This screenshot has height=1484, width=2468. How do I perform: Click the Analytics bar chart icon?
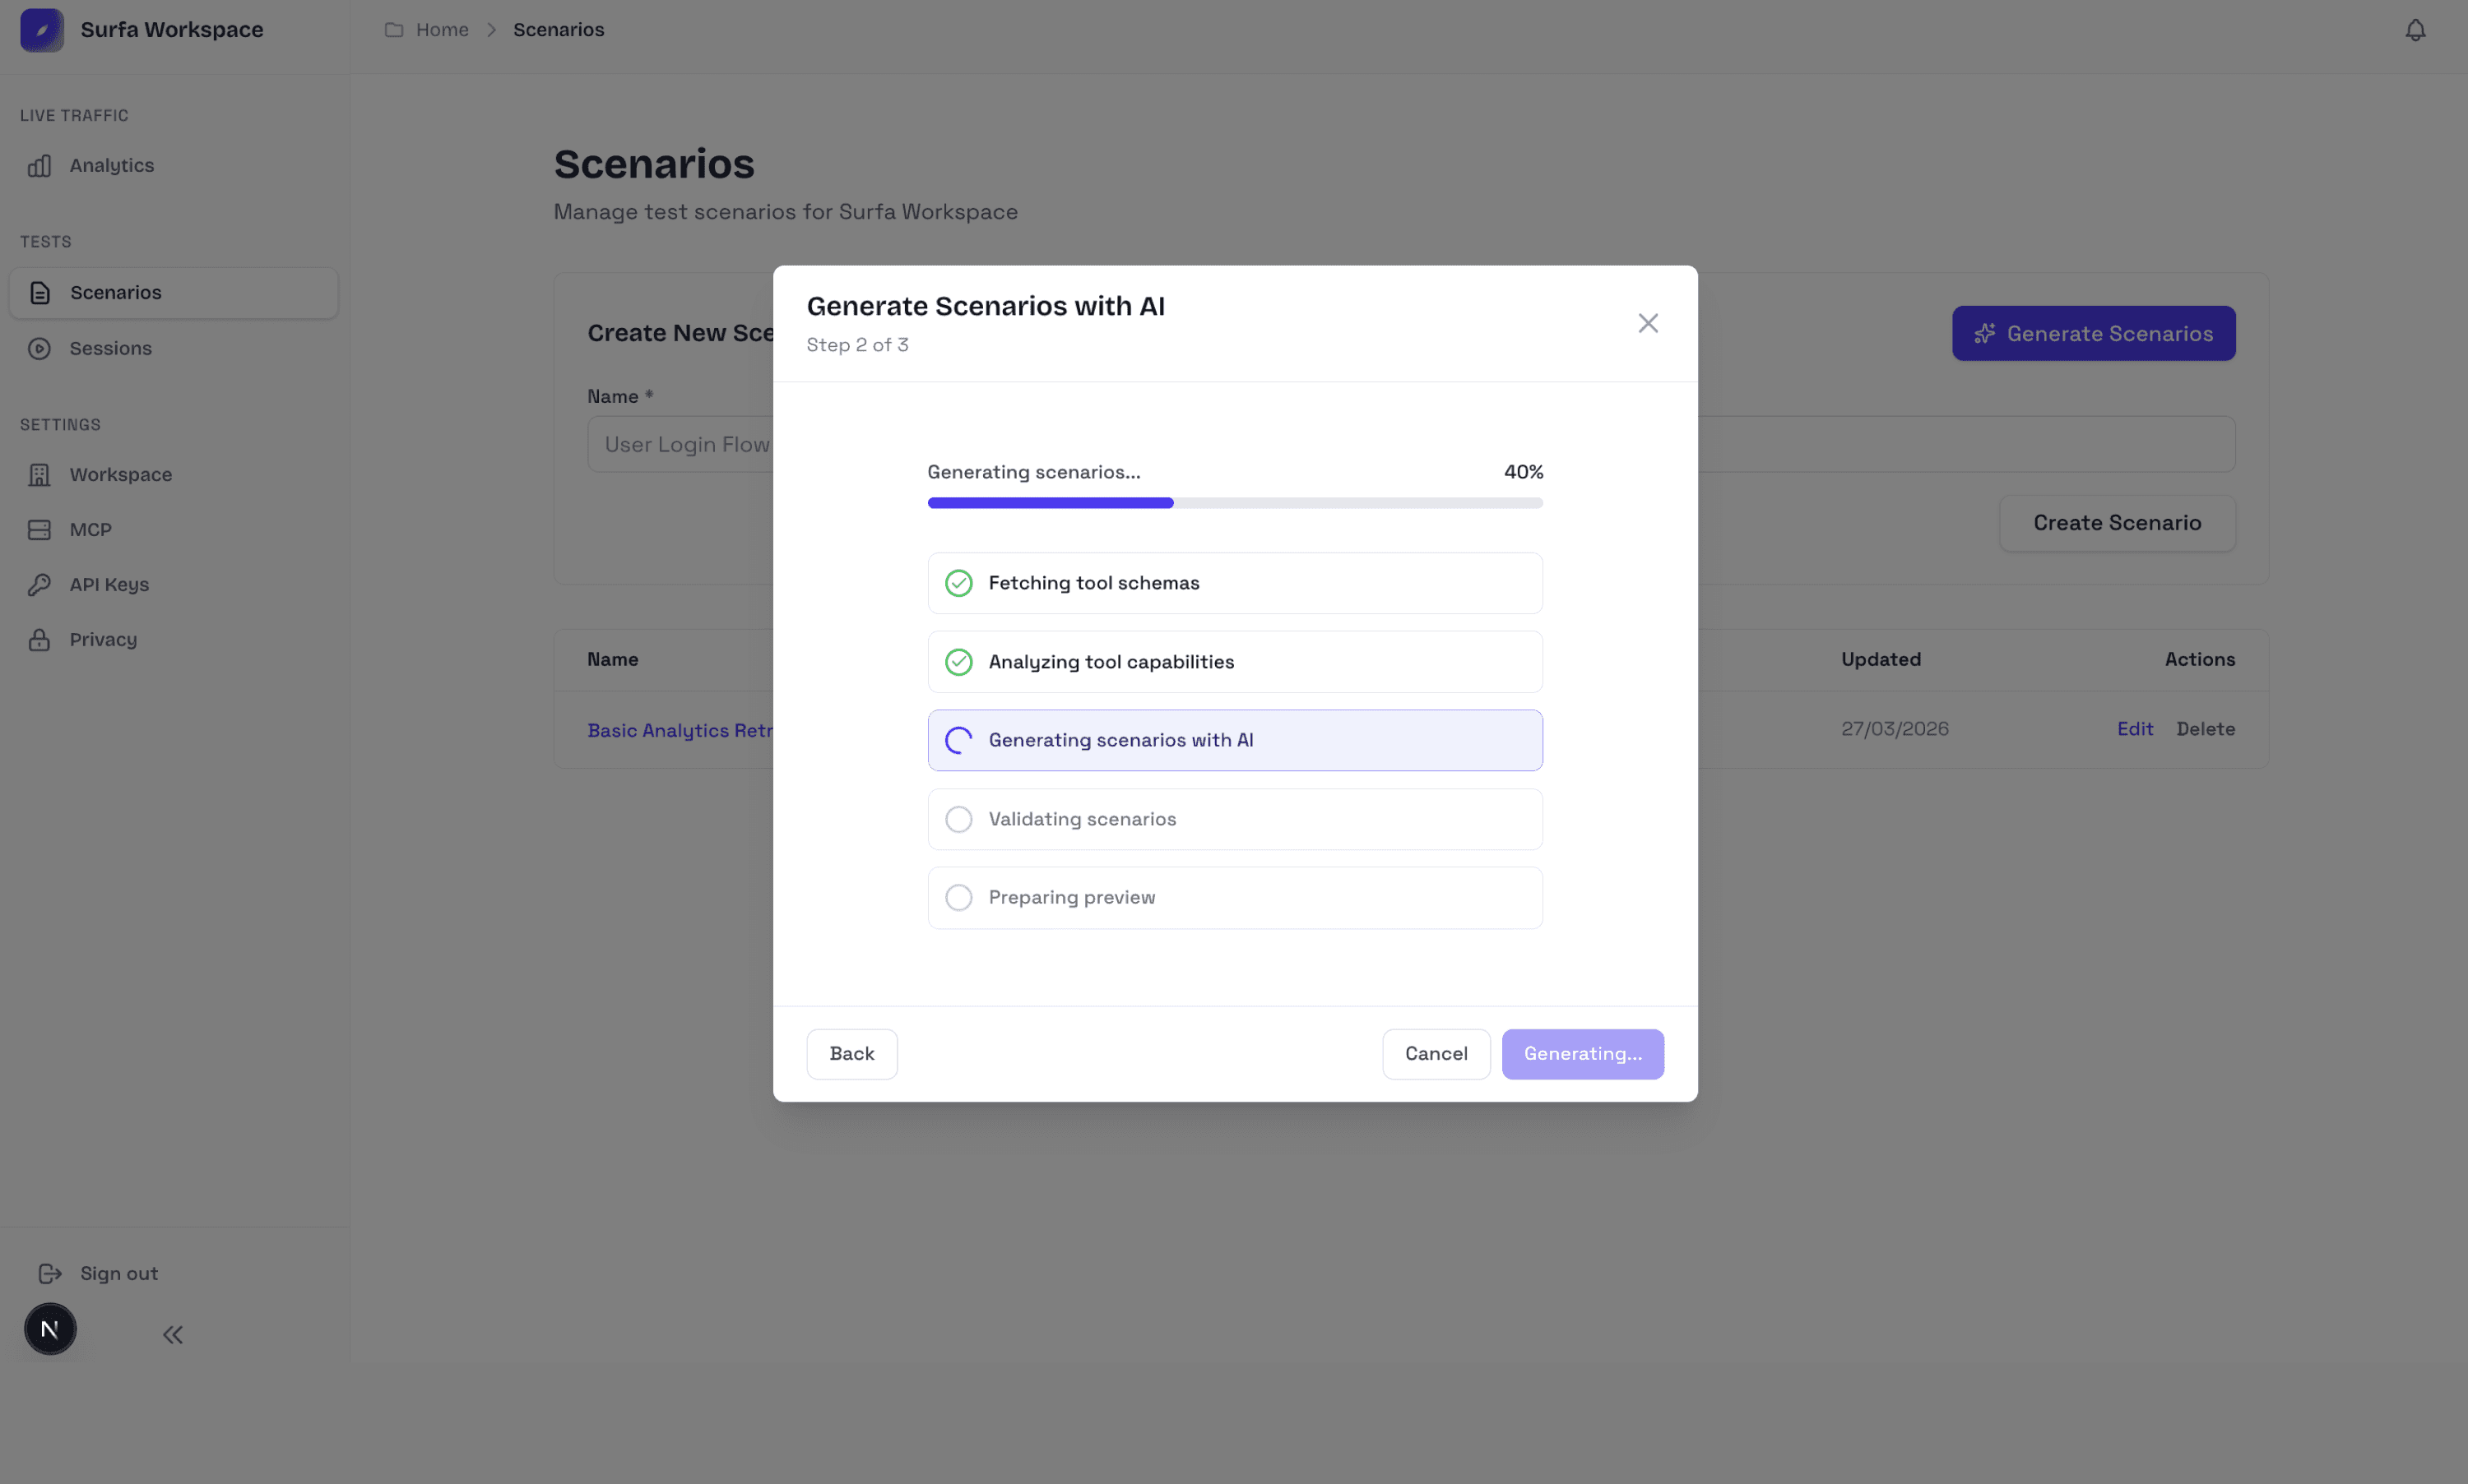tap(39, 166)
